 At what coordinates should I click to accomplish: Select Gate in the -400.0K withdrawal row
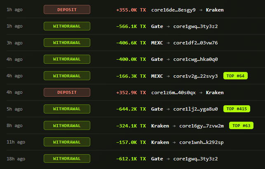(x=157, y=59)
